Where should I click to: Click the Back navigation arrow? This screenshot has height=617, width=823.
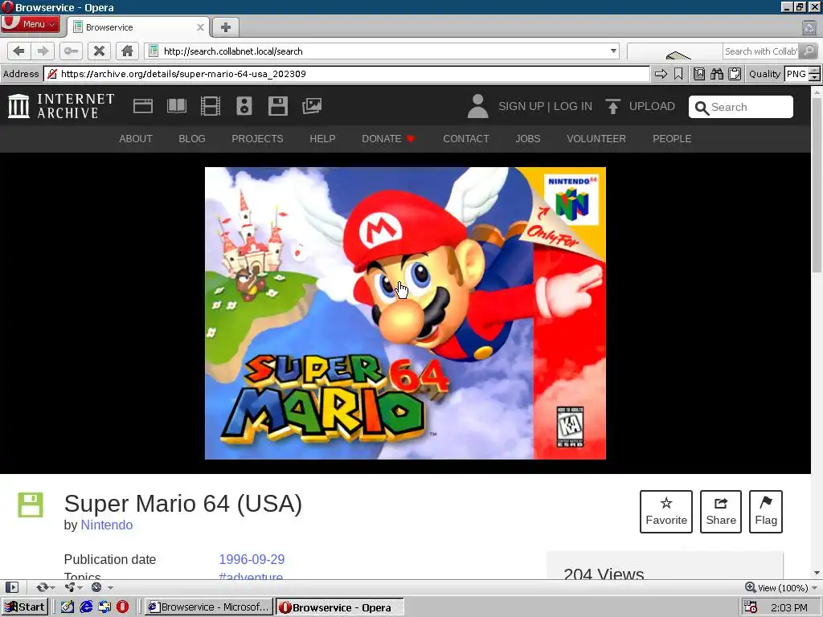(x=19, y=51)
